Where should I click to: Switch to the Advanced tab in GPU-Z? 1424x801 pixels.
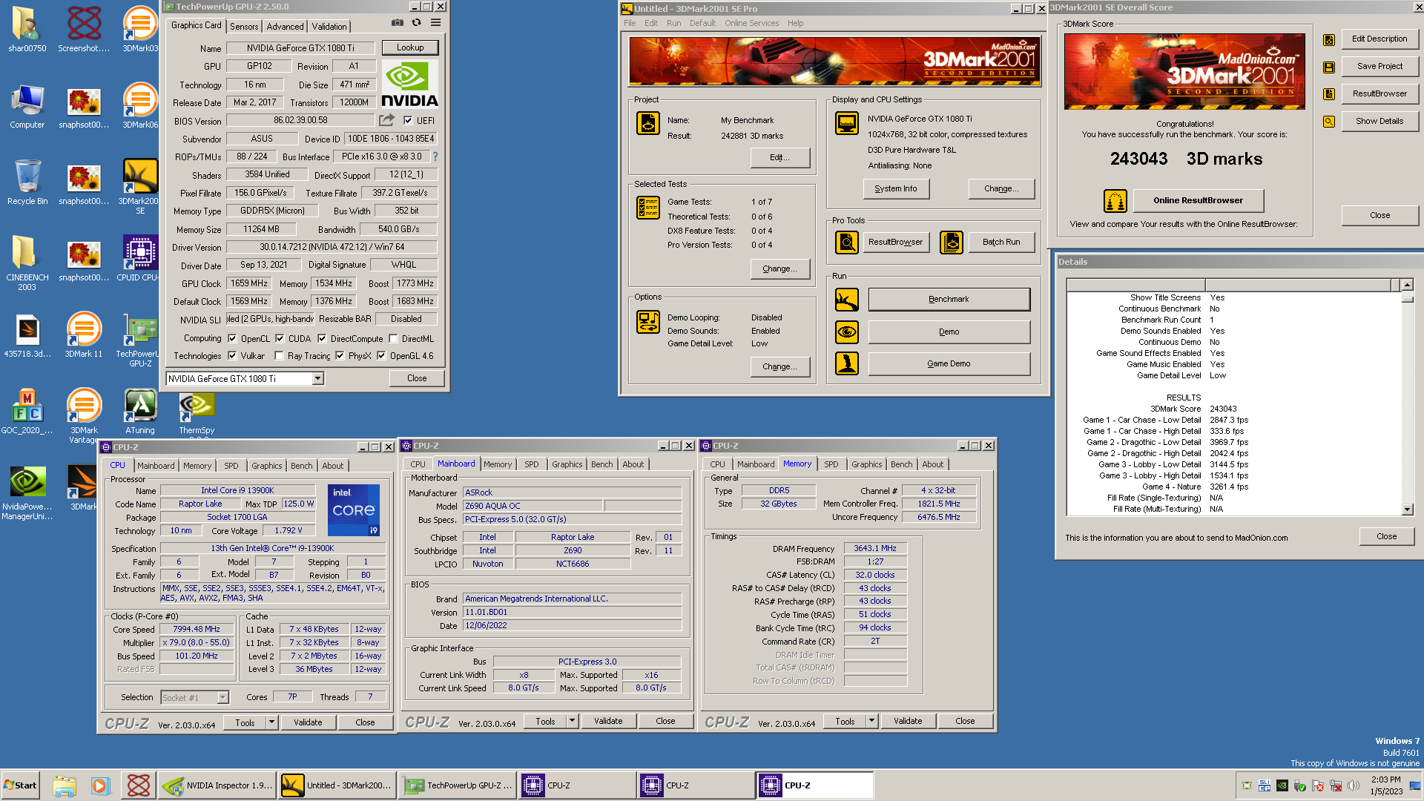click(x=285, y=27)
